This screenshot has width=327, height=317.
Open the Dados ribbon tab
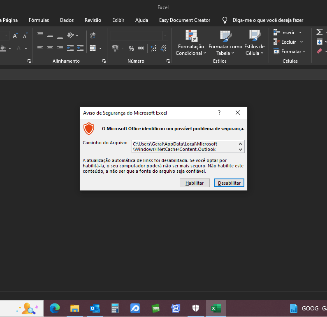[x=67, y=20]
